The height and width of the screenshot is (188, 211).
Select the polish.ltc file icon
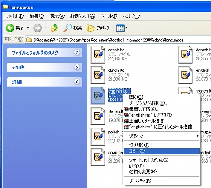[x=98, y=137]
